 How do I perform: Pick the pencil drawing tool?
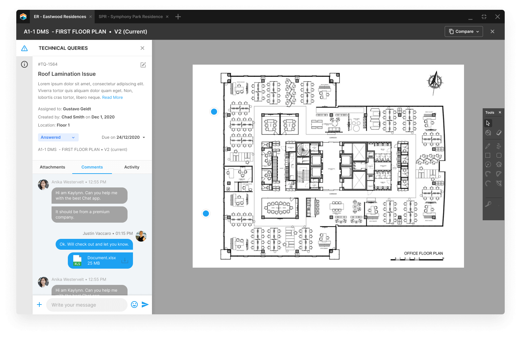488,146
